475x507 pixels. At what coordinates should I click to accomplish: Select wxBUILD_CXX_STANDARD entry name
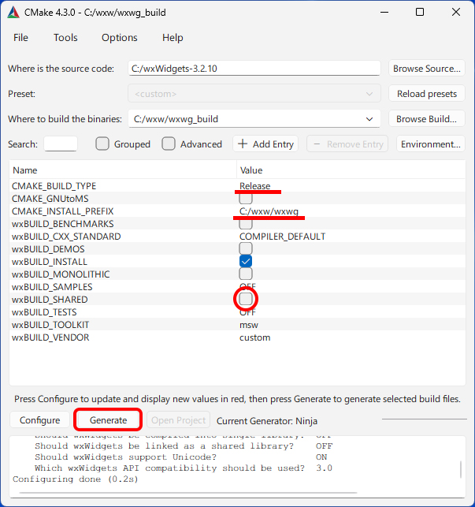pos(66,237)
